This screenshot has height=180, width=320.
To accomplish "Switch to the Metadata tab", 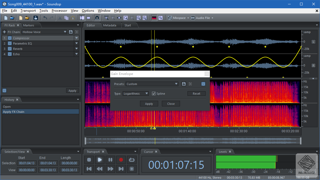I will (x=110, y=25).
